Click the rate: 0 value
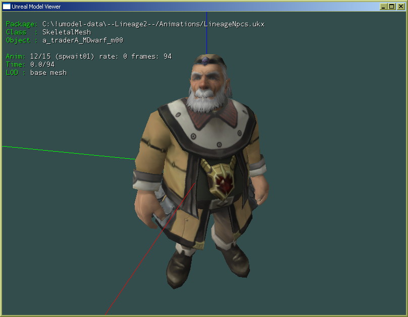 (x=113, y=57)
